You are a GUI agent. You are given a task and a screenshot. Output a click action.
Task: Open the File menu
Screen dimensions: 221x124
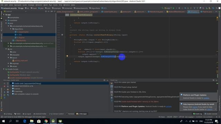pos(2,5)
